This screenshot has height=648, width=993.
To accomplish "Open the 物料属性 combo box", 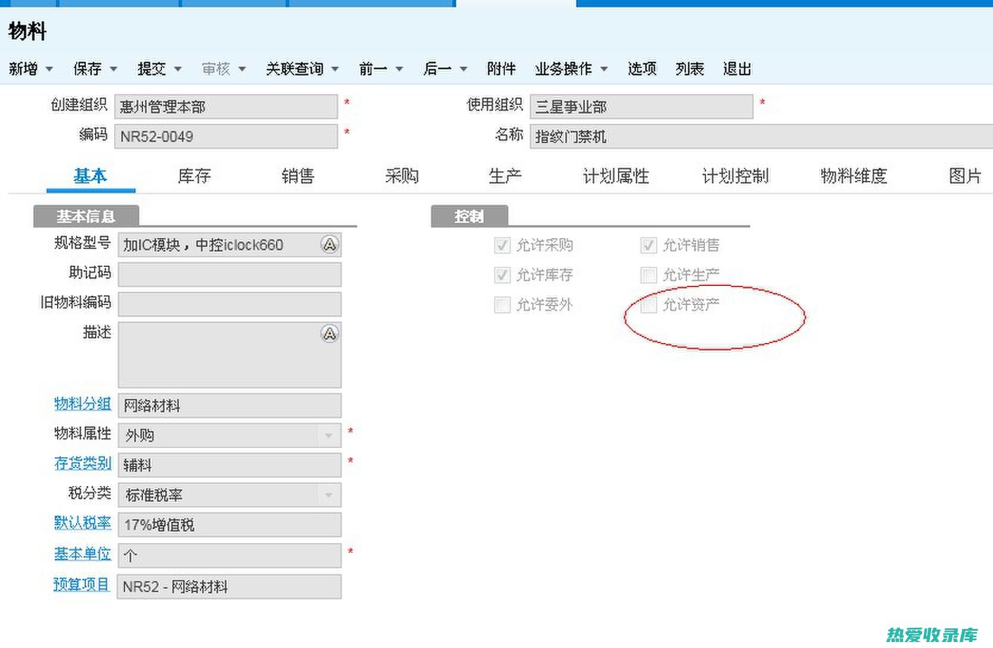I will (229, 435).
